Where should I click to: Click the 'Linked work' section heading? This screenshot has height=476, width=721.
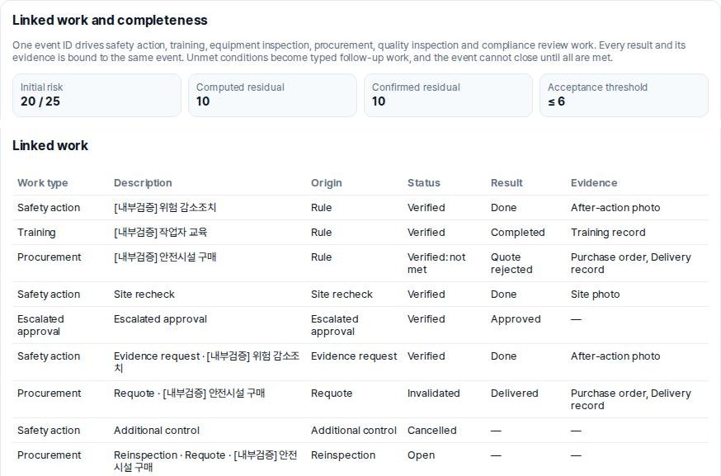(x=50, y=146)
